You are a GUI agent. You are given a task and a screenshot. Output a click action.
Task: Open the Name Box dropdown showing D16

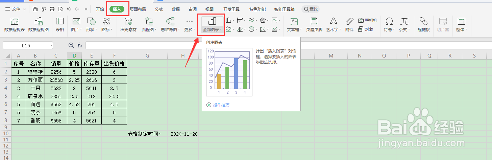(x=51, y=45)
